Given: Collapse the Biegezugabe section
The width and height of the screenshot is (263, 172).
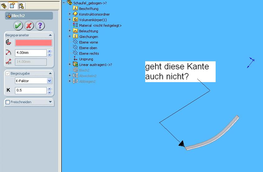Looking at the screenshot, I should coord(50,73).
